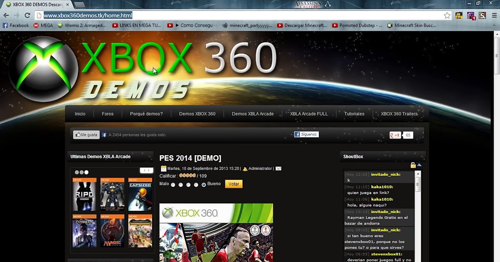The width and height of the screenshot is (500, 262).
Task: Click the PES 2014 cover image
Action: tap(216, 232)
